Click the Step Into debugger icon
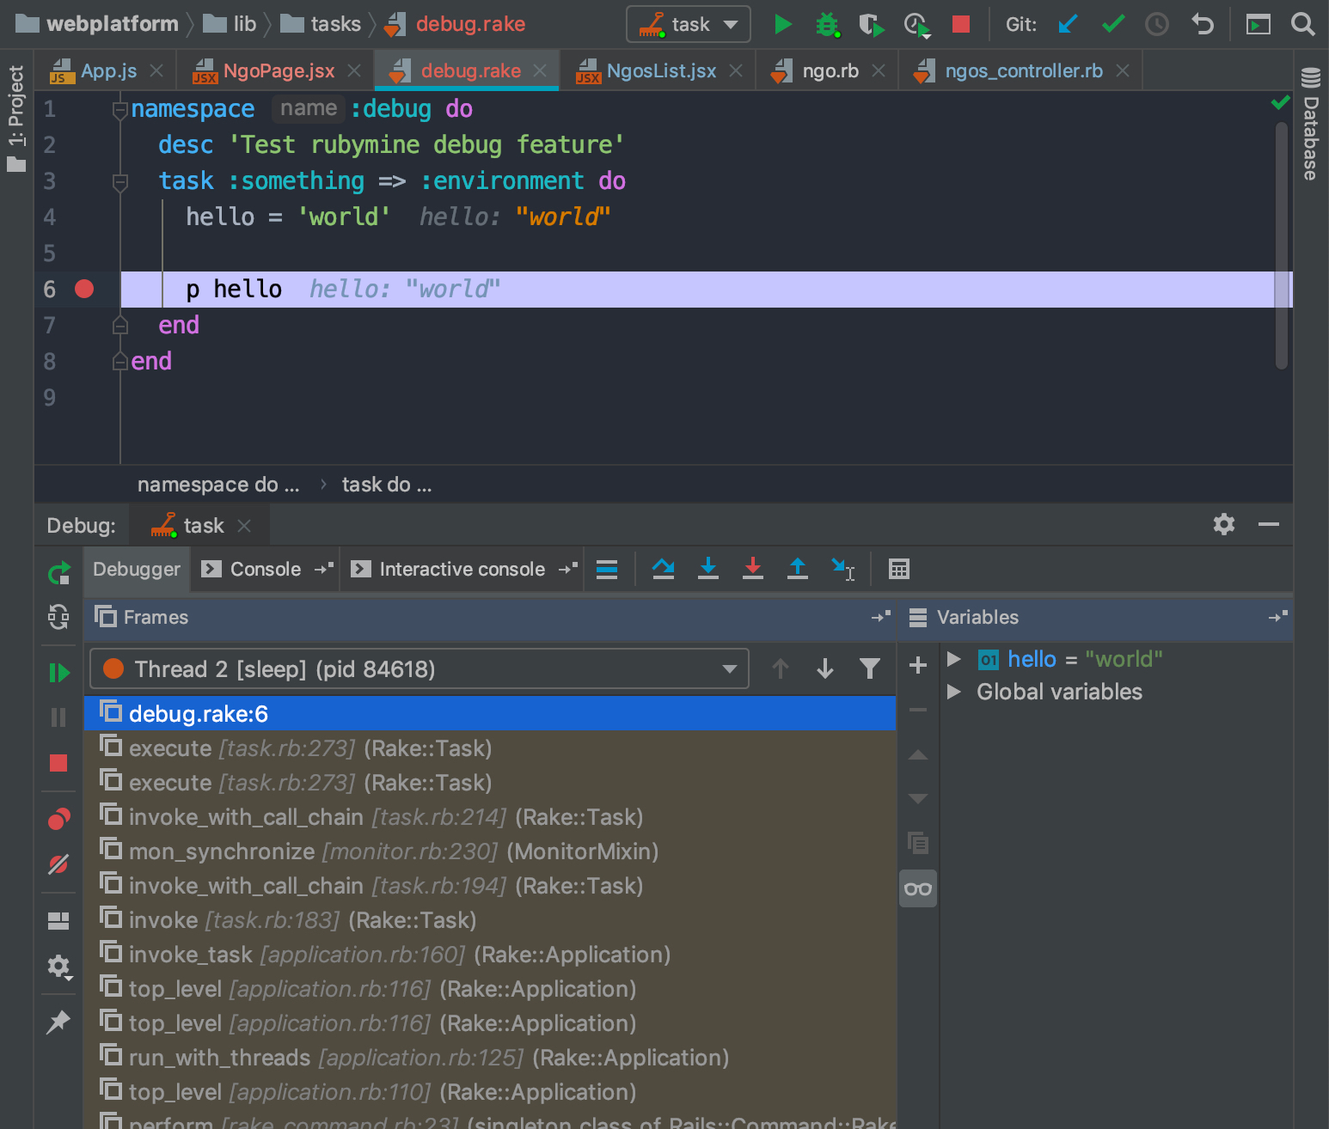The image size is (1329, 1129). 708,569
